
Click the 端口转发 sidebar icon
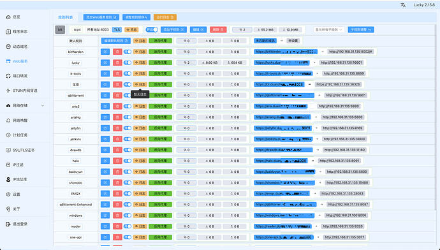pyautogui.click(x=8, y=76)
